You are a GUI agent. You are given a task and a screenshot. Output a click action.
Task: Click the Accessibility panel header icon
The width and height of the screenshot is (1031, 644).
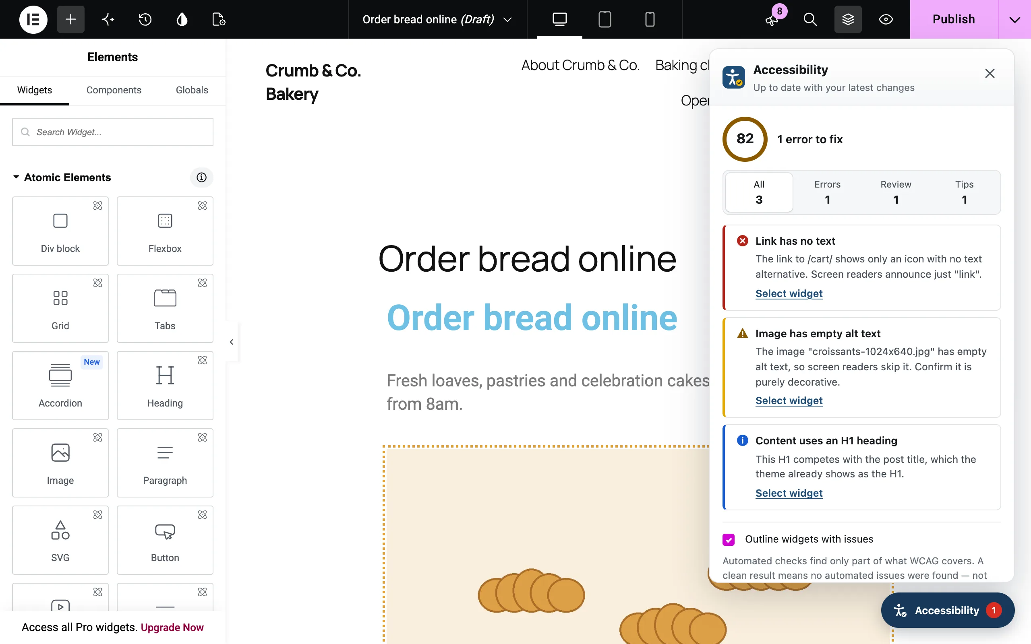734,77
